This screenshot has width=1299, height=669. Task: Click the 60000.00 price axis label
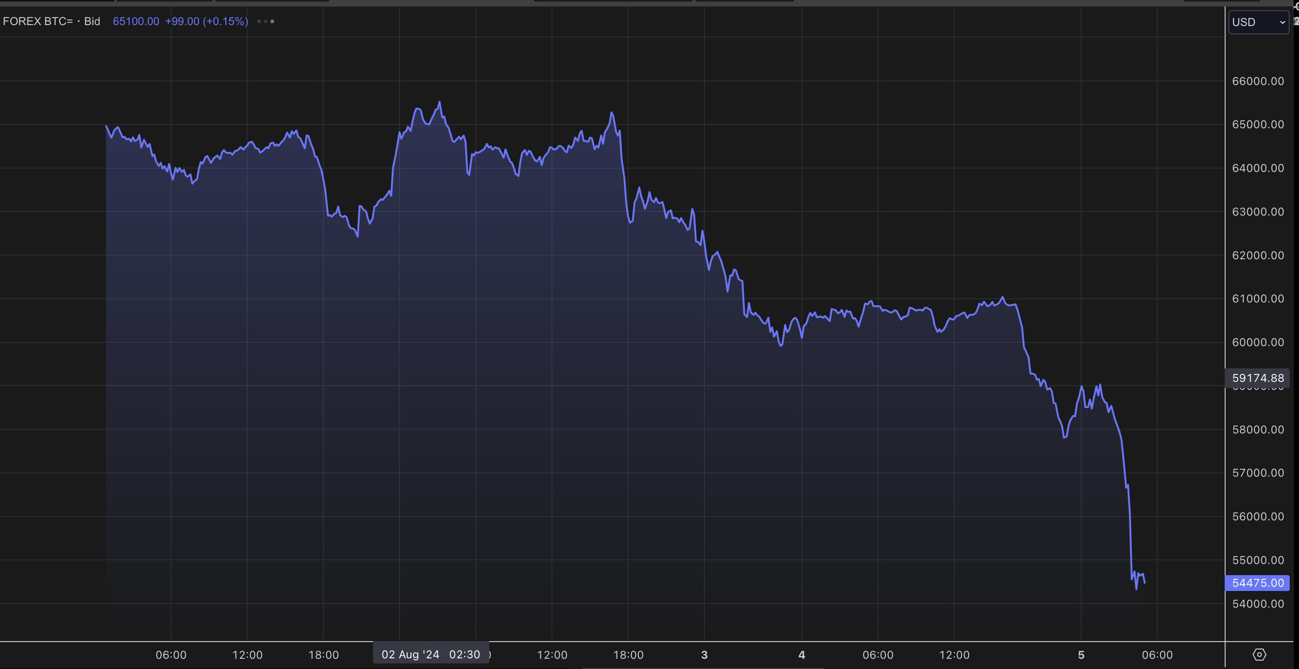tap(1258, 342)
